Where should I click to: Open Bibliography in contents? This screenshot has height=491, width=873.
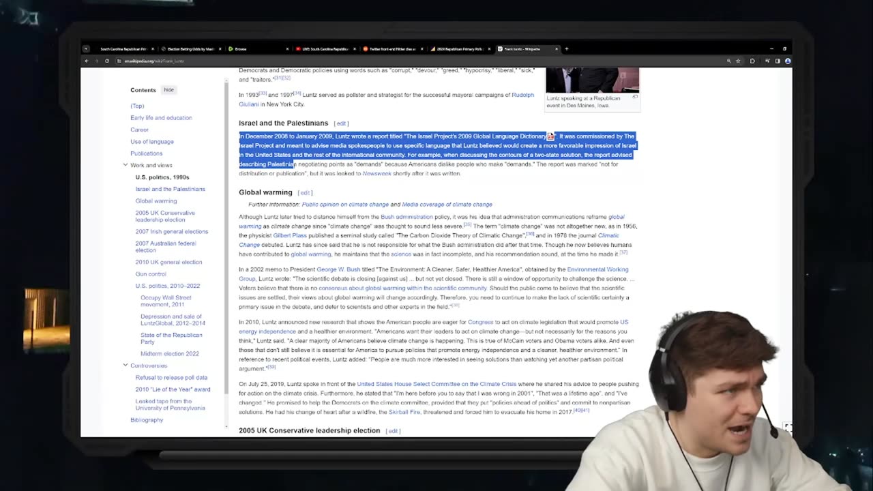coord(147,420)
